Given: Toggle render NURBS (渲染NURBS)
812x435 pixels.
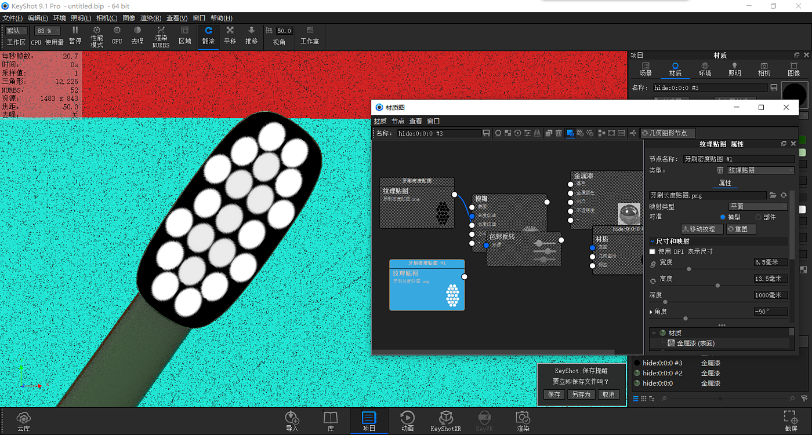Looking at the screenshot, I should [x=161, y=36].
